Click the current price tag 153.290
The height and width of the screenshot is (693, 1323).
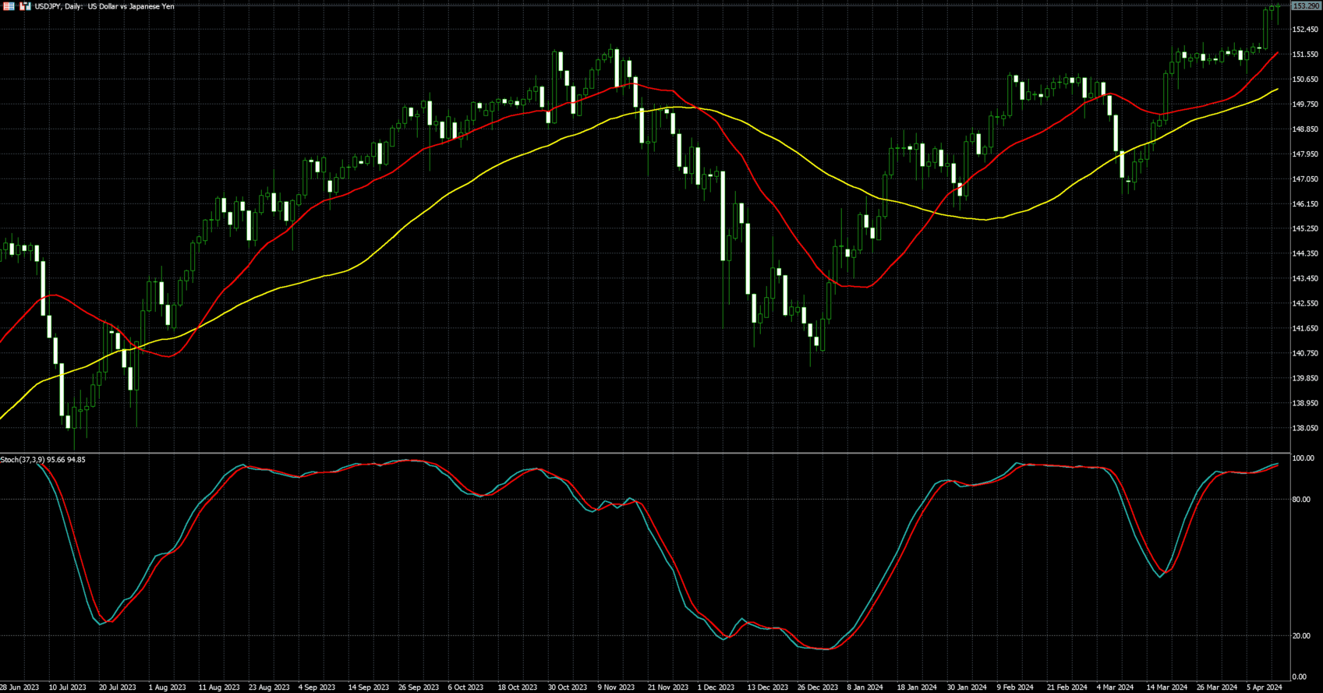point(1305,6)
